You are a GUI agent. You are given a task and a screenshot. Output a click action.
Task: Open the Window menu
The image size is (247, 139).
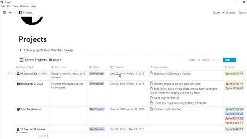pyautogui.click(x=24, y=6)
